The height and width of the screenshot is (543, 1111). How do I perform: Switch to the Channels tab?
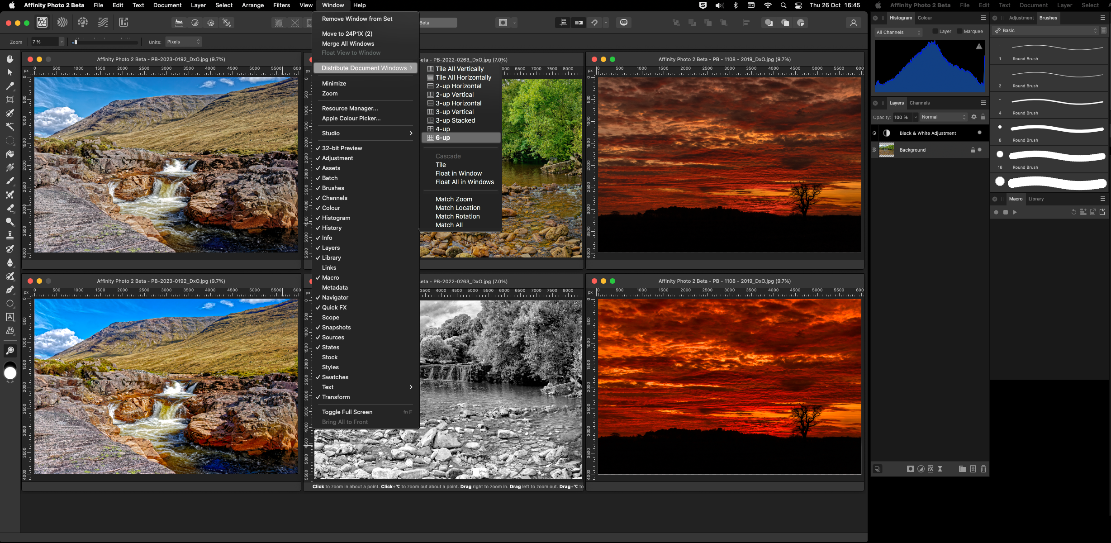(920, 103)
